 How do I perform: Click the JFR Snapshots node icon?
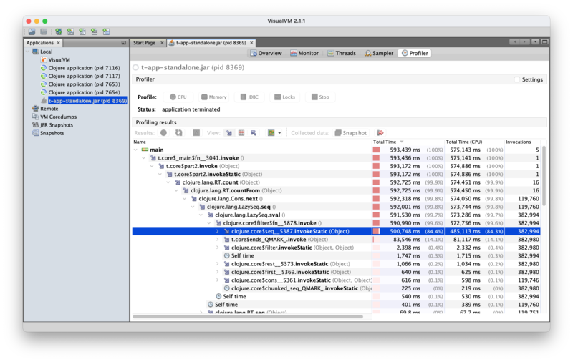pyautogui.click(x=35, y=124)
